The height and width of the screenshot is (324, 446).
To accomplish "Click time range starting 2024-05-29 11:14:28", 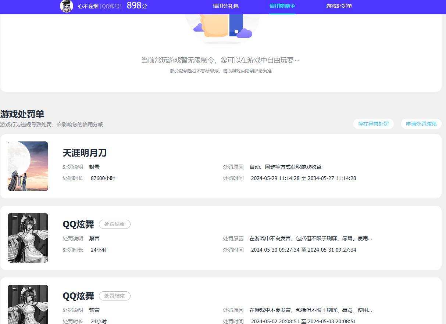I will coord(303,178).
